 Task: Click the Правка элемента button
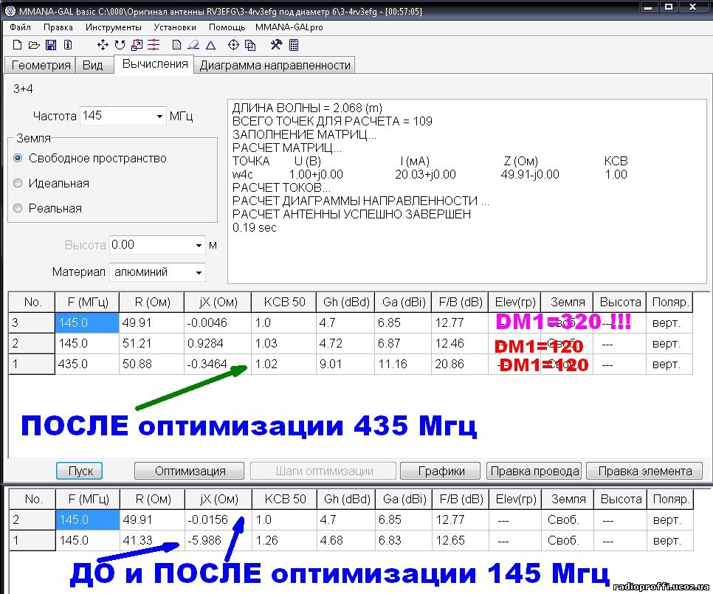pos(644,471)
